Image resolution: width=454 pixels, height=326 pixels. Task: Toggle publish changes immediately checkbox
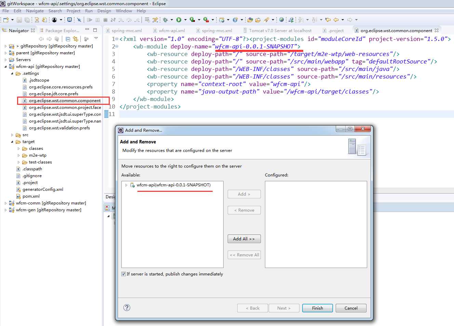(x=124, y=274)
